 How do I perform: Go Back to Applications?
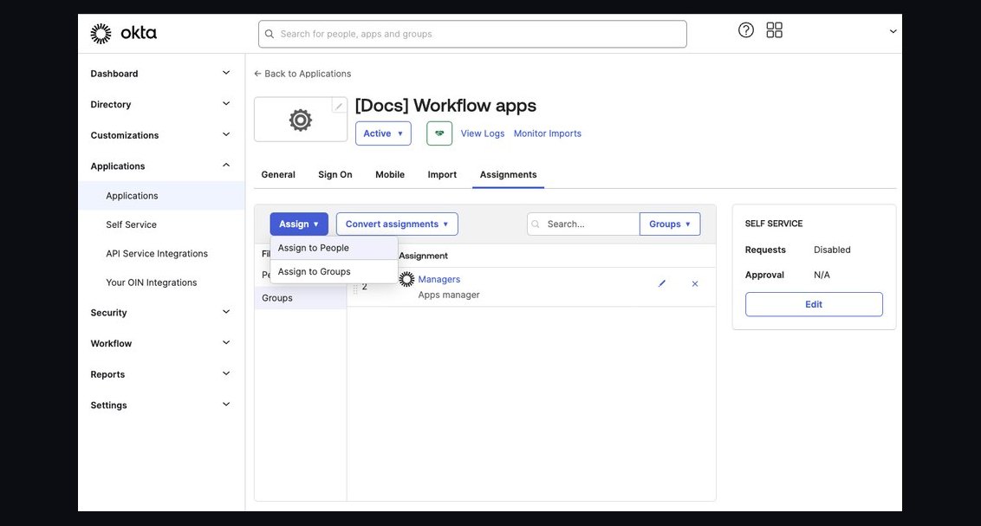click(x=302, y=73)
